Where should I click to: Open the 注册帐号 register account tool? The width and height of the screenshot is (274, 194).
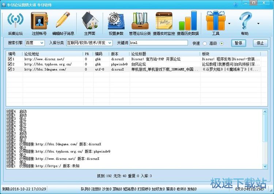[x=39, y=23]
